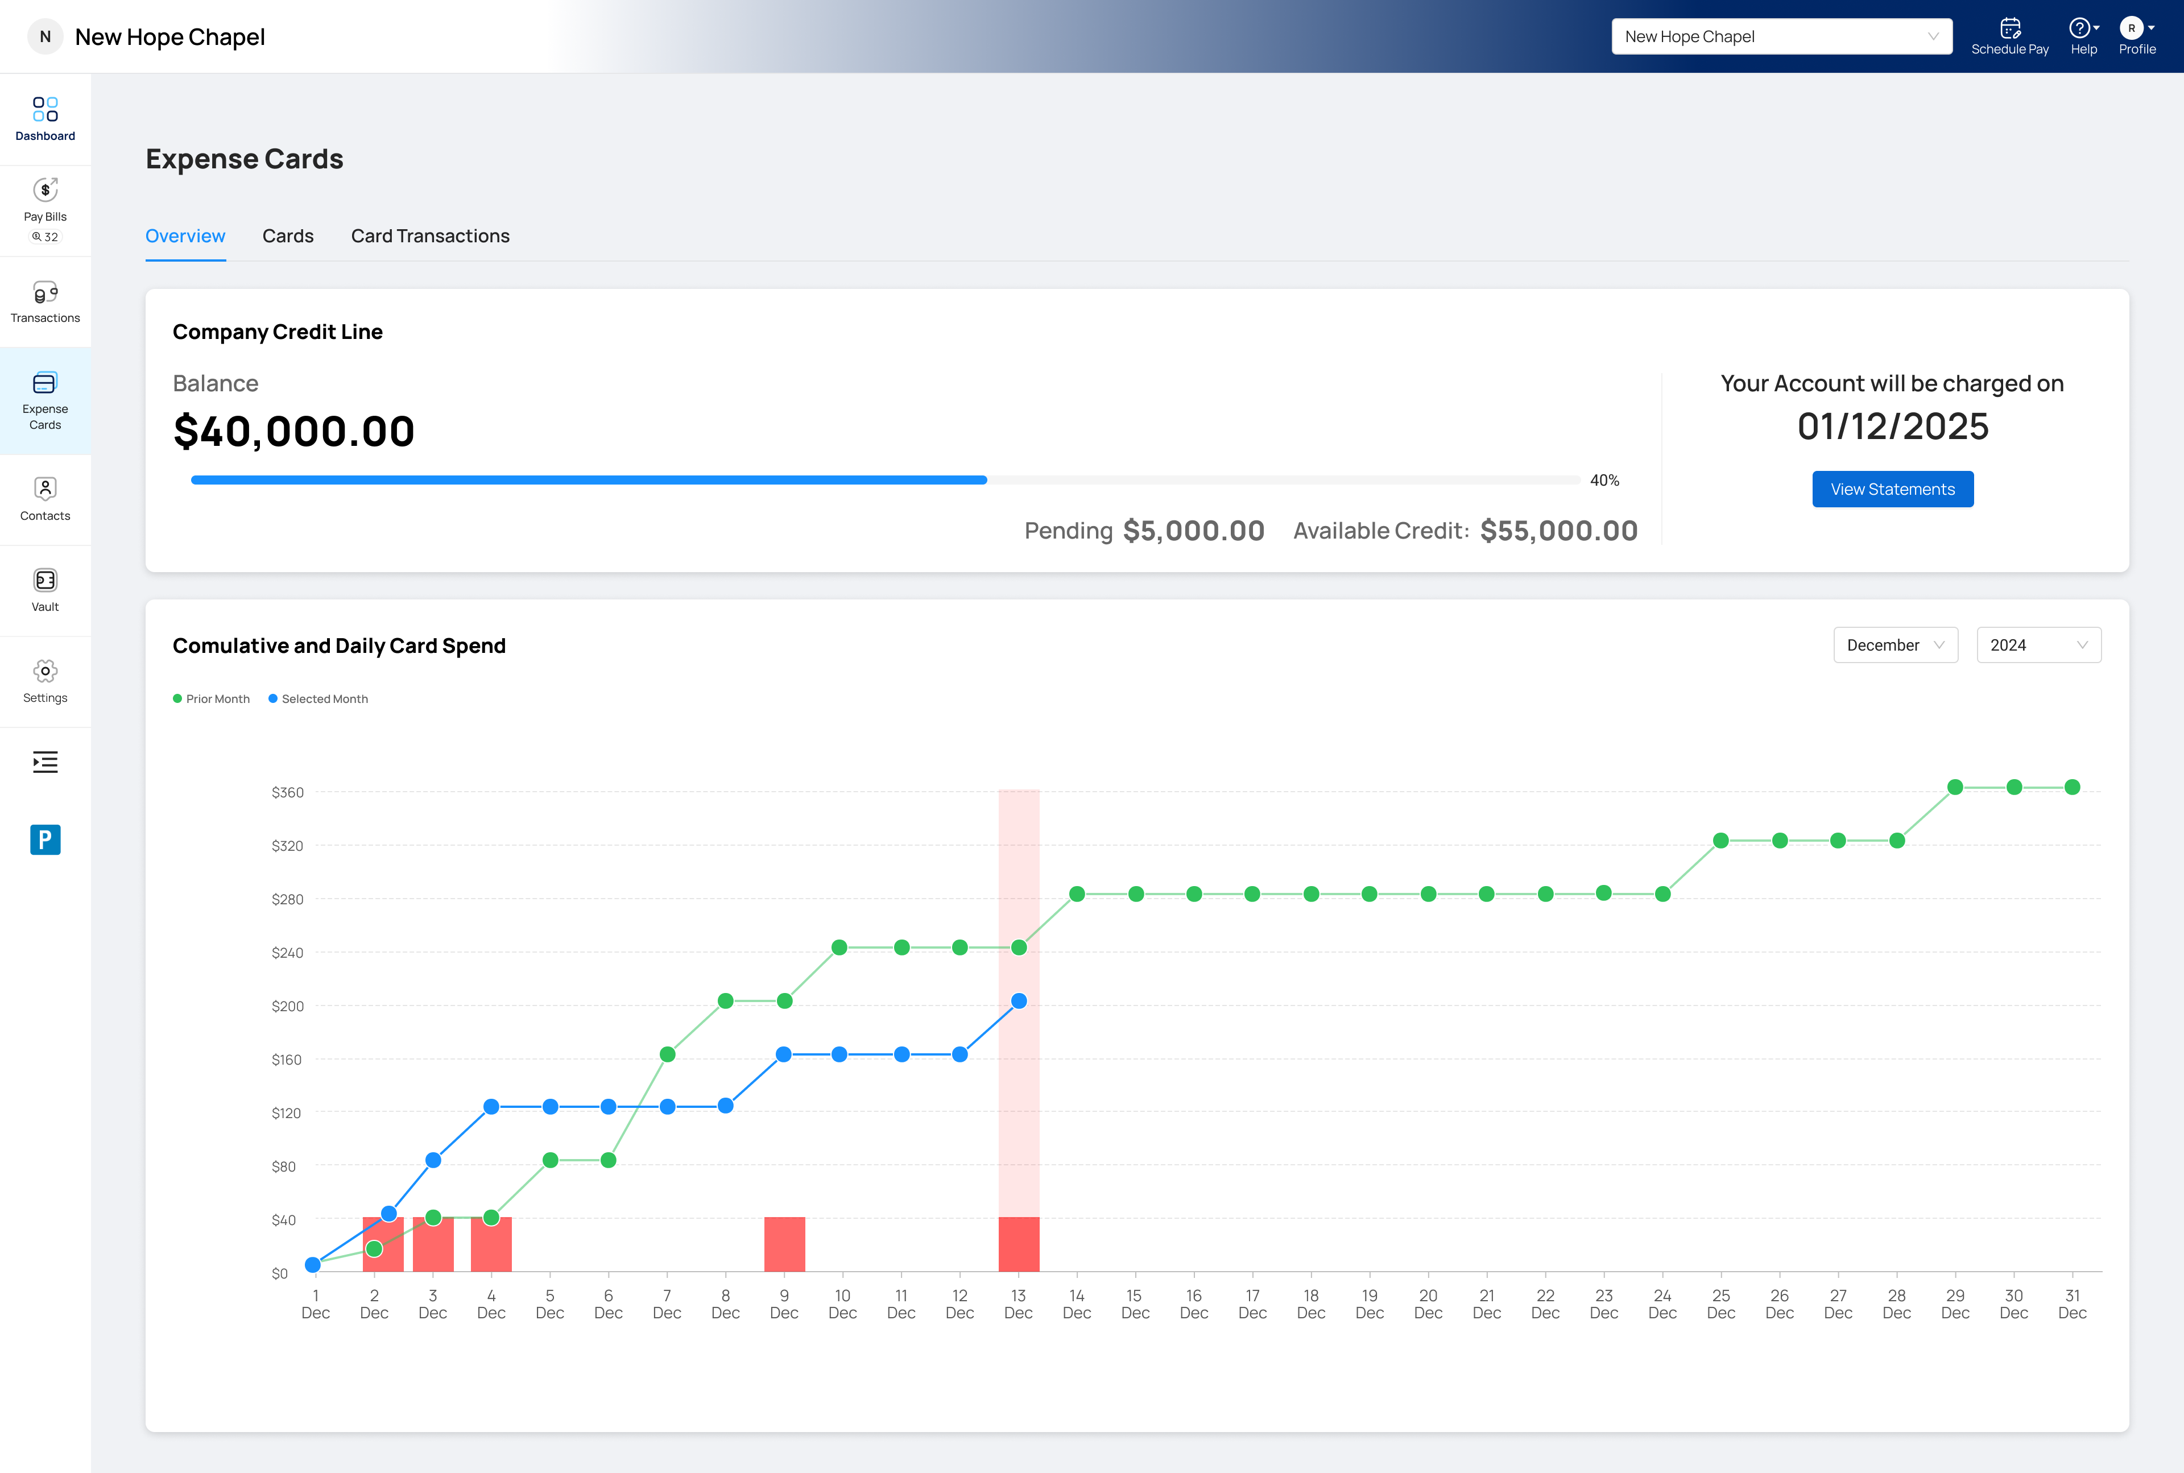Toggle Prior Month legend series

point(212,699)
